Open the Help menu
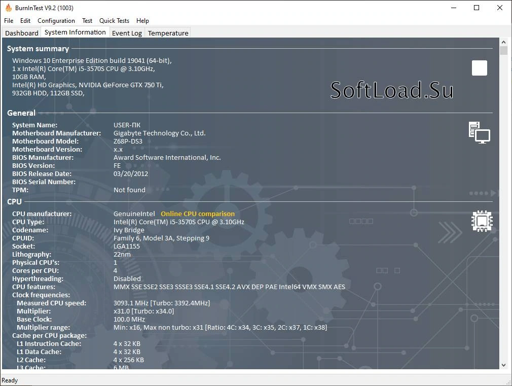The width and height of the screenshot is (512, 386). [x=142, y=21]
